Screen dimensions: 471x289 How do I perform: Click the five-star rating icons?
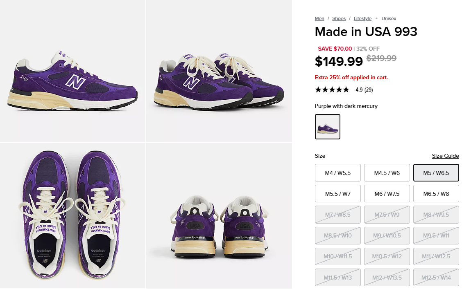pyautogui.click(x=332, y=90)
